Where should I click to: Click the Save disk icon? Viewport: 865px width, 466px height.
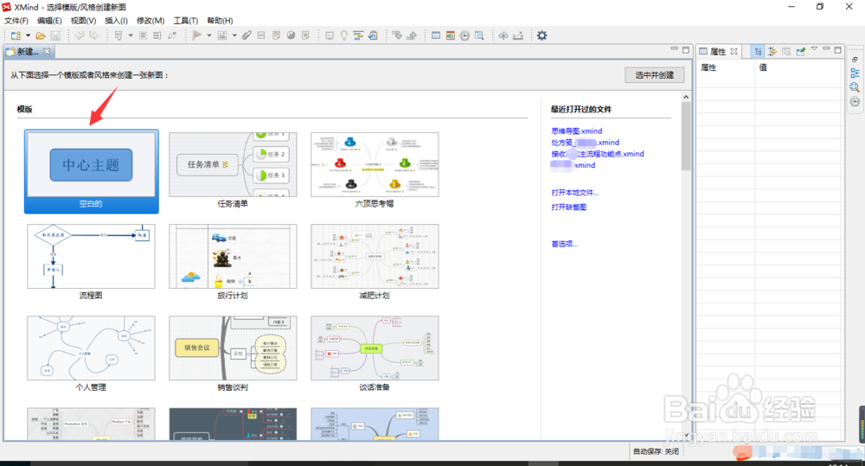(55, 35)
